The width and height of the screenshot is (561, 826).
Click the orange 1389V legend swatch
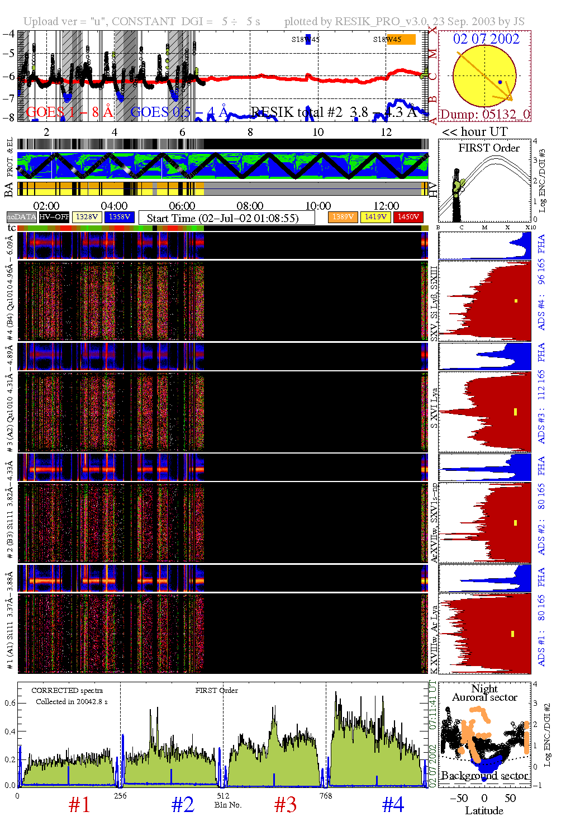point(343,217)
